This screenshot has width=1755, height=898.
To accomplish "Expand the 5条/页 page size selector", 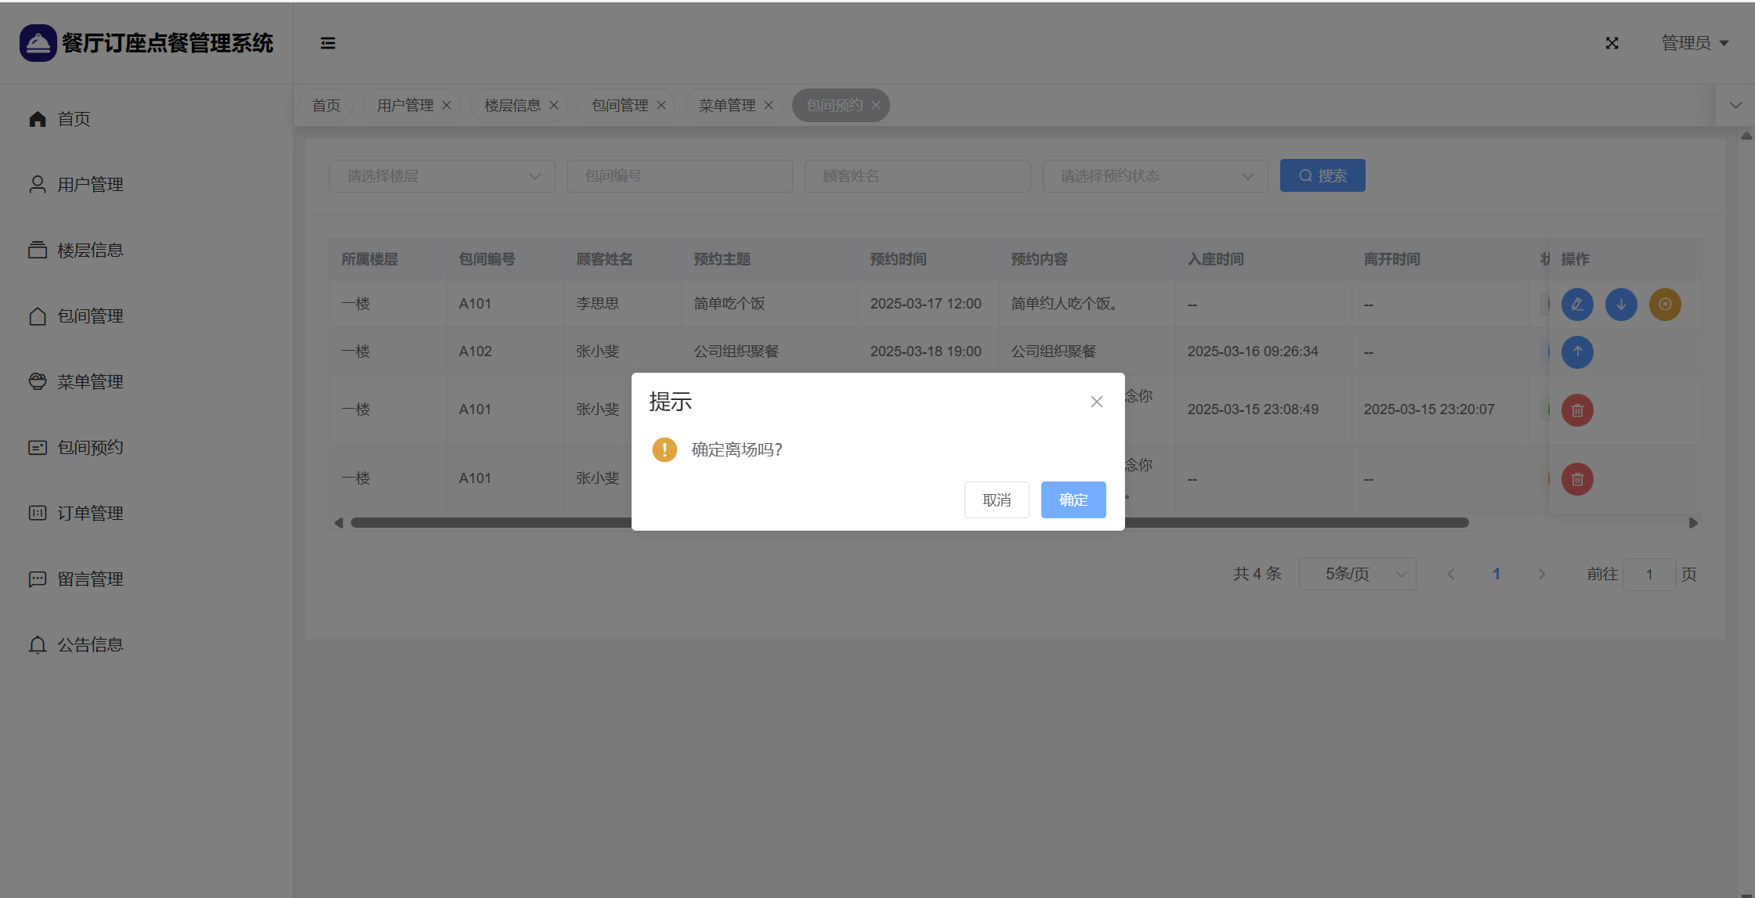I will [x=1357, y=574].
